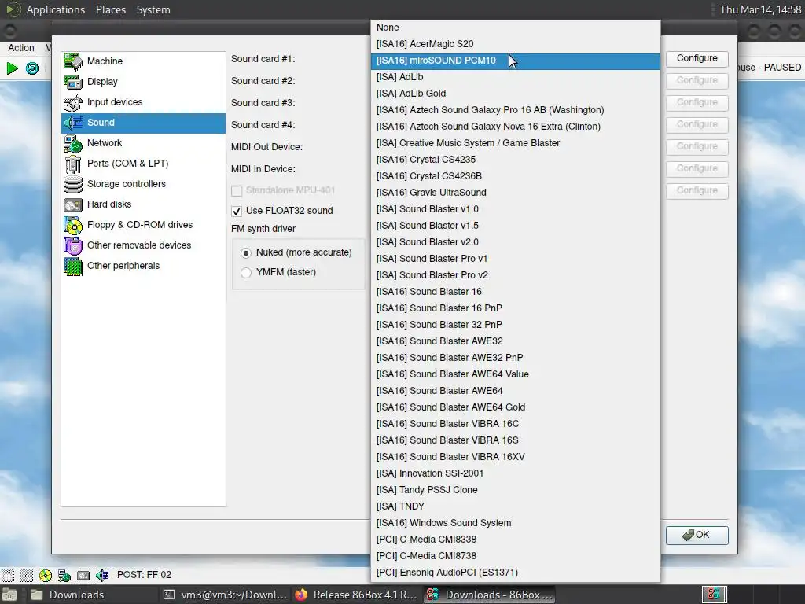Click the 86Box tray icon in taskbar
Image resolution: width=805 pixels, height=604 pixels.
(x=714, y=595)
